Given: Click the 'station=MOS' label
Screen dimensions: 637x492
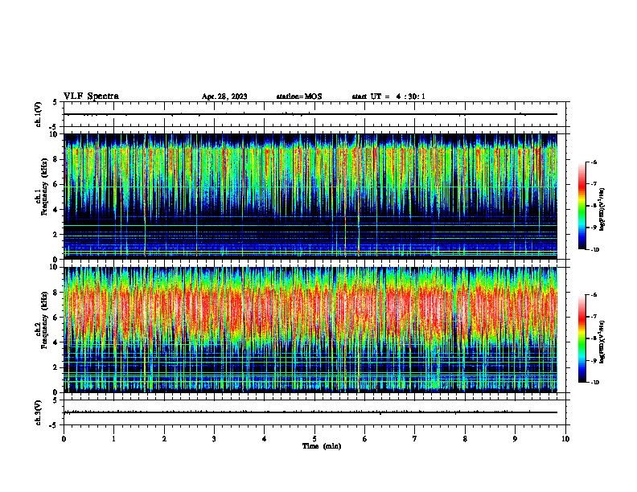Looking at the screenshot, I should [299, 96].
